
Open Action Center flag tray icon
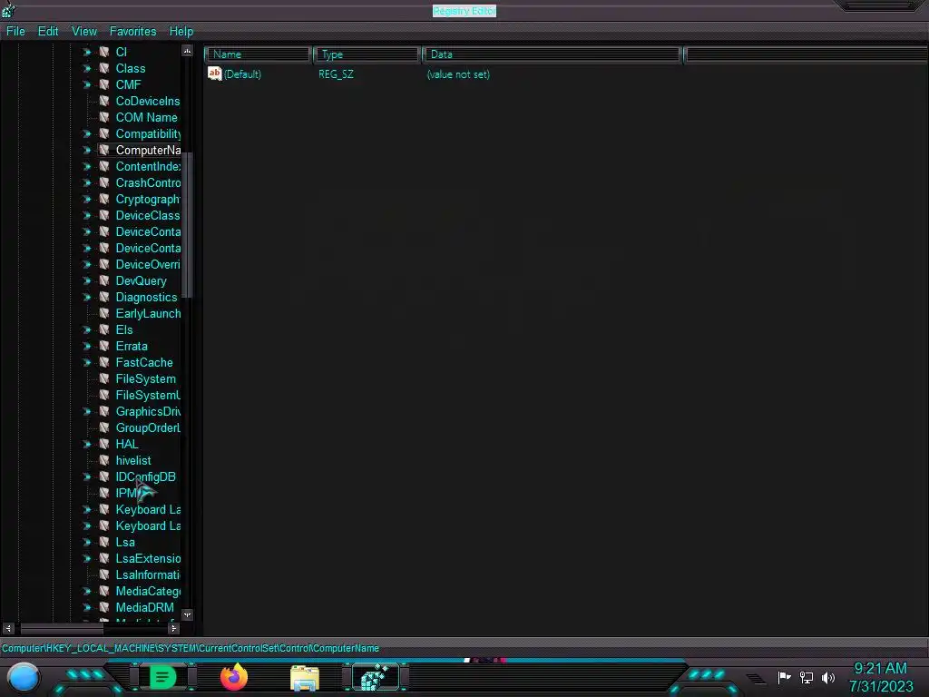pos(785,677)
